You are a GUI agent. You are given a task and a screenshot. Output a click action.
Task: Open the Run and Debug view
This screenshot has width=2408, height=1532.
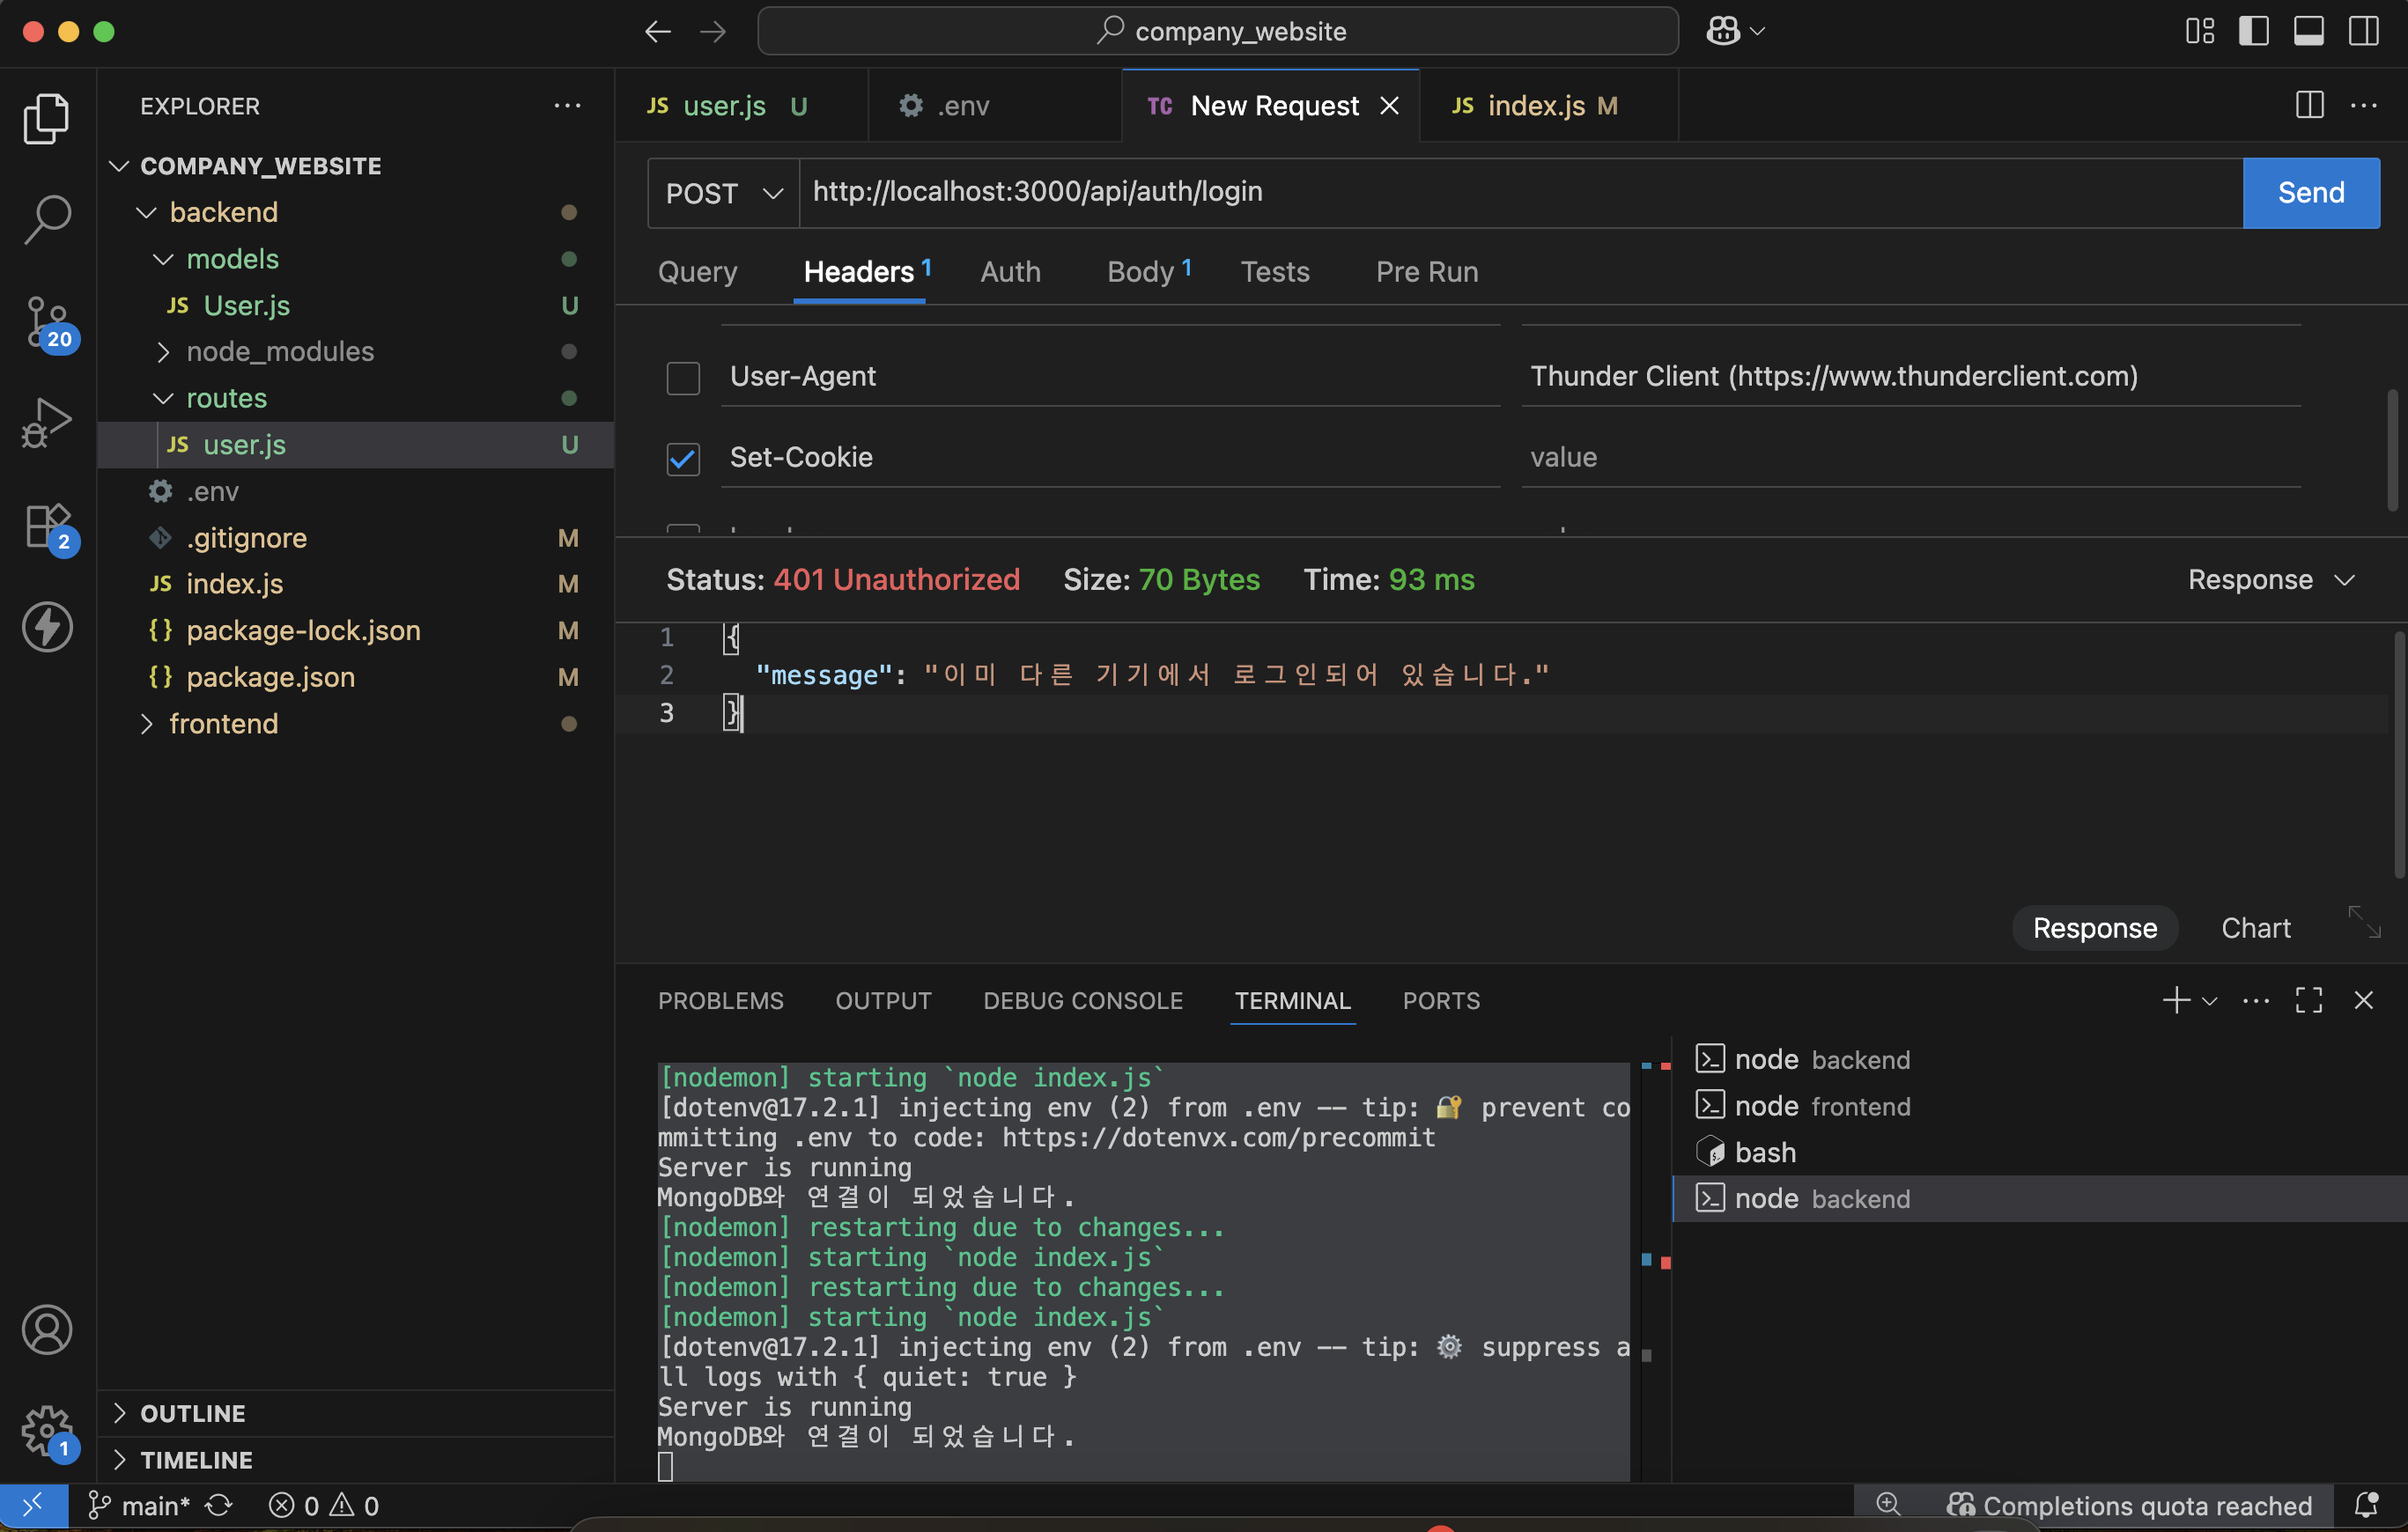click(x=46, y=423)
